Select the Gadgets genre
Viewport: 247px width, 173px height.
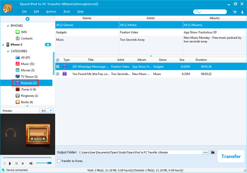87,32
